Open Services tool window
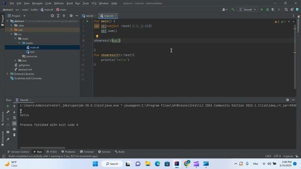This screenshot has height=169, width=301. (104, 152)
